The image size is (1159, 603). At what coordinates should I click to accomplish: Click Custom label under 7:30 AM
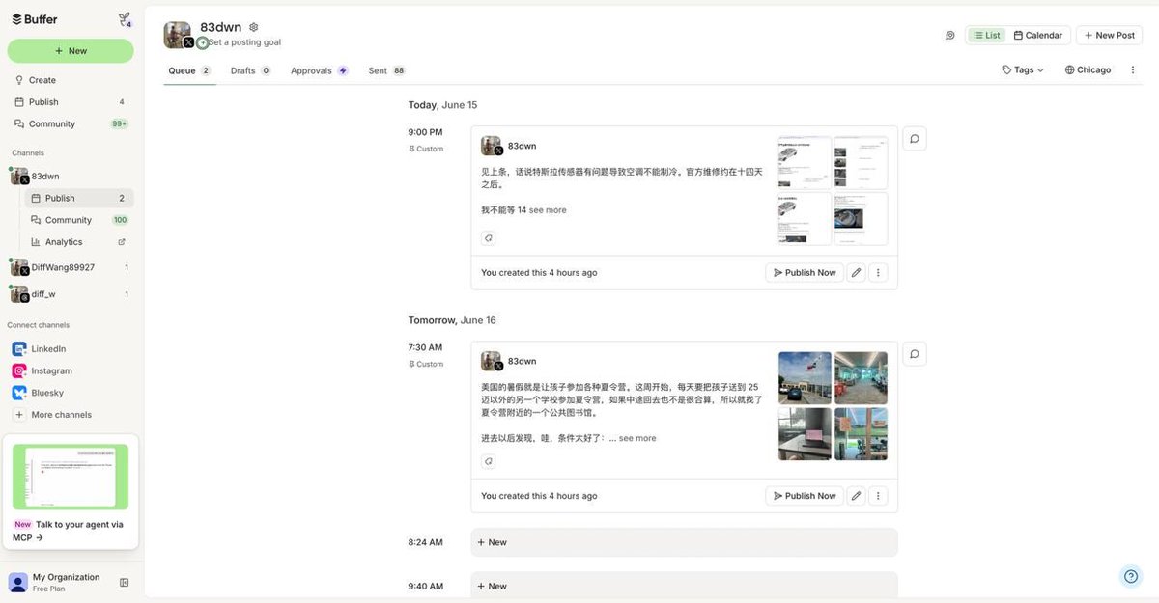tap(426, 364)
